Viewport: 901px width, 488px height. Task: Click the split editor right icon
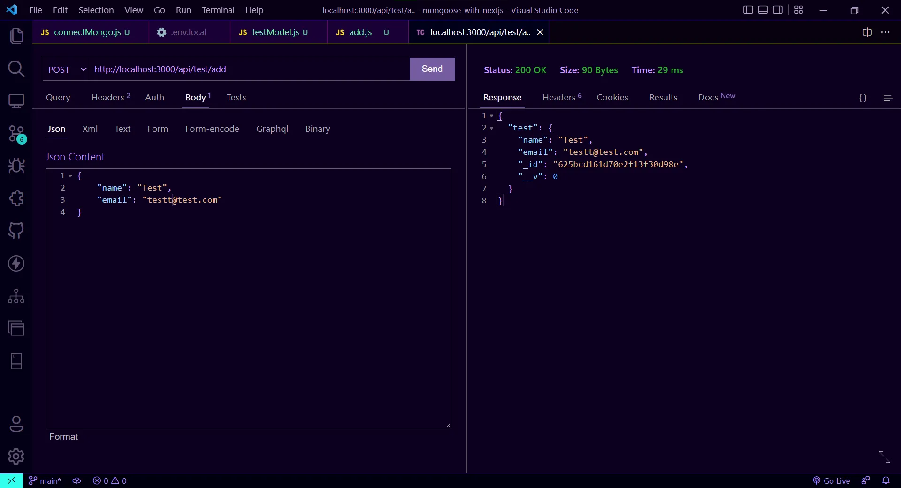pos(867,32)
